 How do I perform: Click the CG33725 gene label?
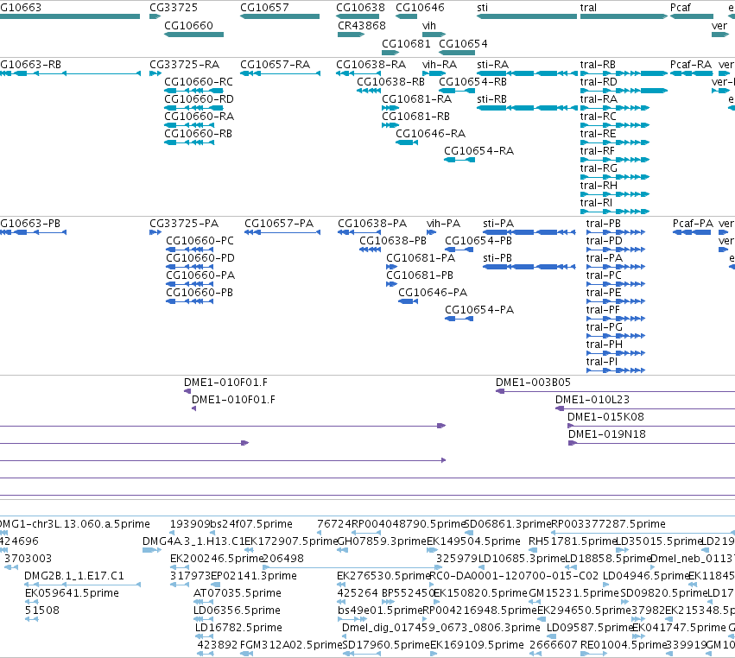tap(174, 8)
